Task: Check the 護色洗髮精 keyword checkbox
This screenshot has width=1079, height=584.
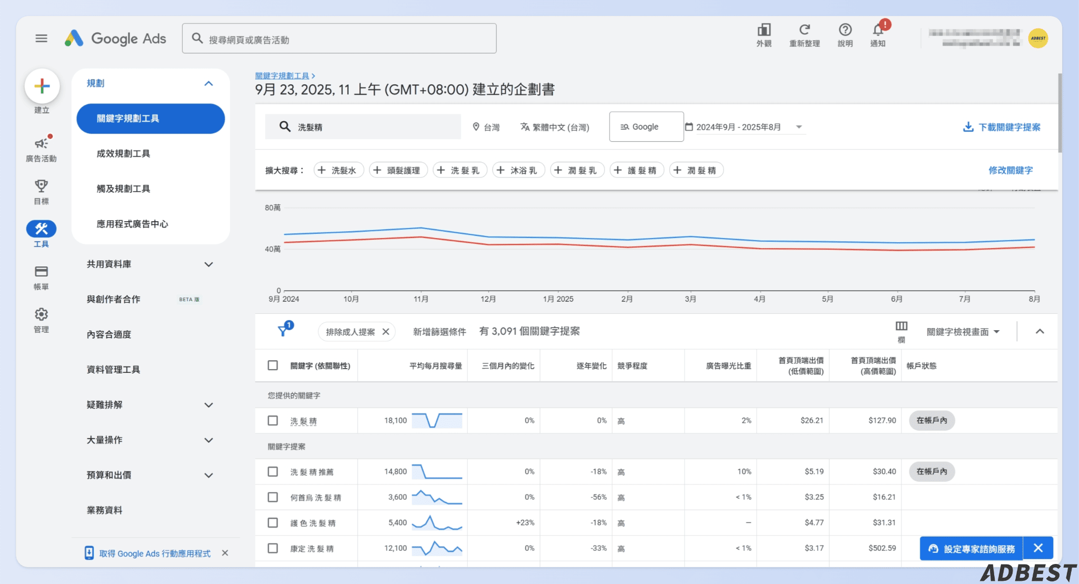Action: tap(273, 522)
